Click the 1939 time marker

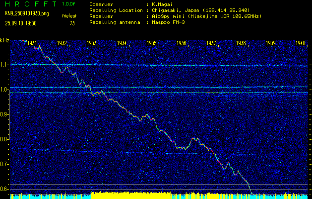click(x=271, y=43)
